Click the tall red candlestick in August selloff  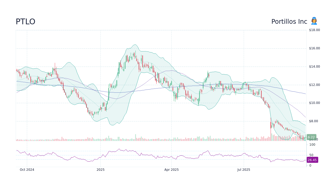click(x=271, y=125)
